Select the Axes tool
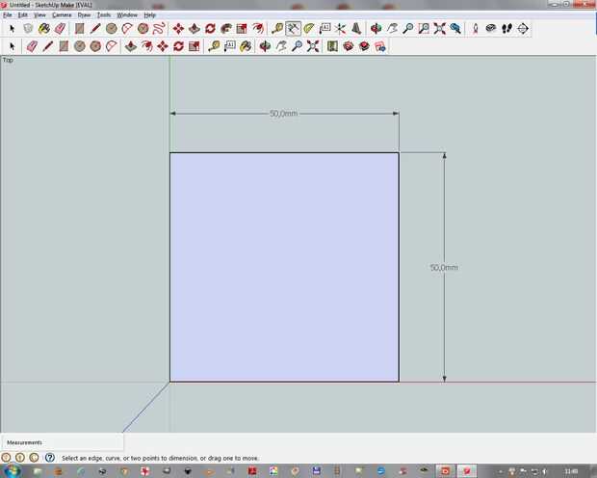 [340, 29]
